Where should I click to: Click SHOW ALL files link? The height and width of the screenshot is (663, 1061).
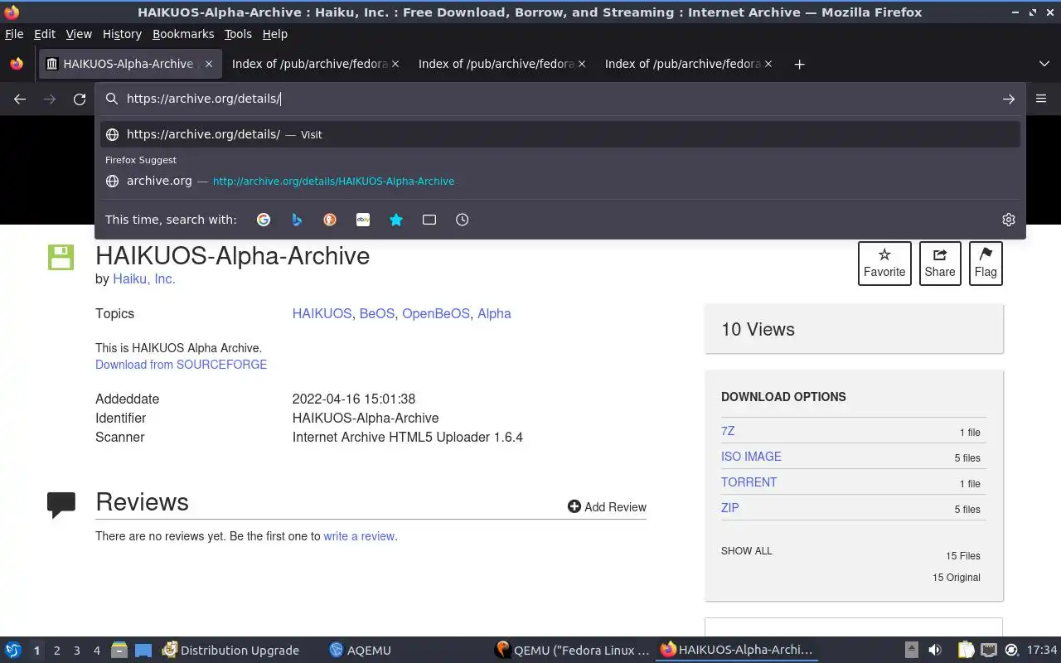pyautogui.click(x=746, y=550)
